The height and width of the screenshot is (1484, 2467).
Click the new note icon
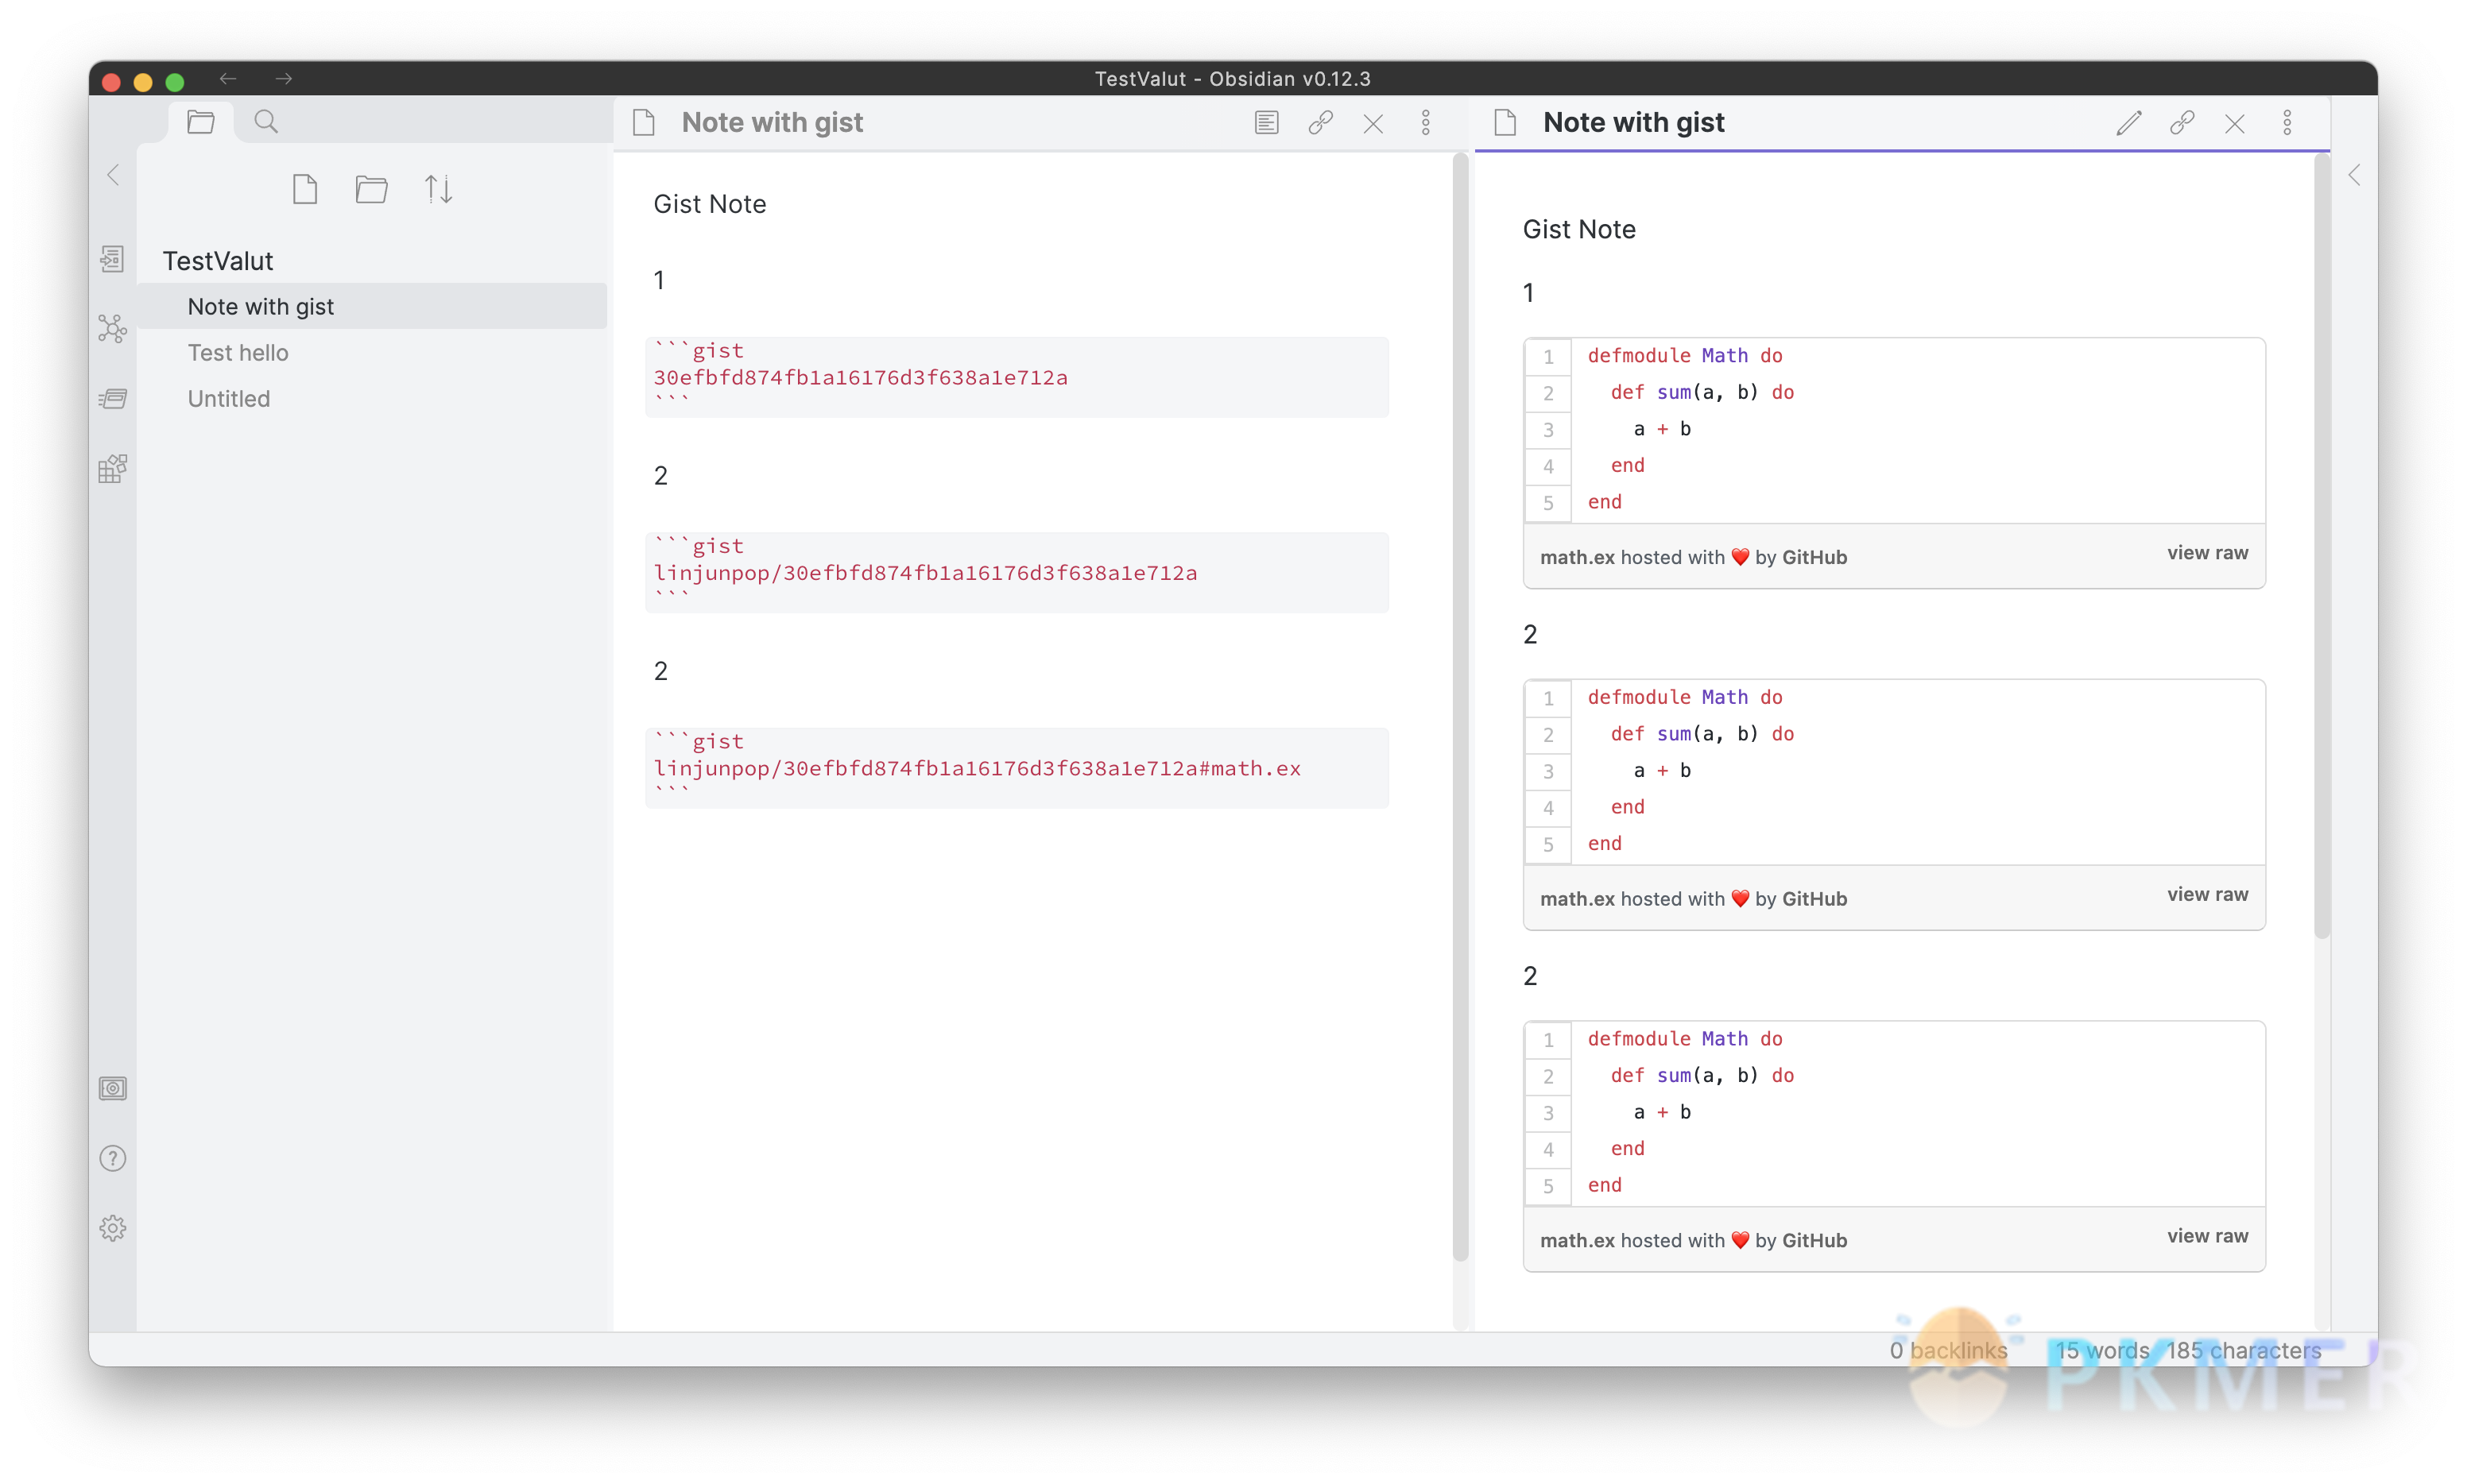tap(305, 188)
